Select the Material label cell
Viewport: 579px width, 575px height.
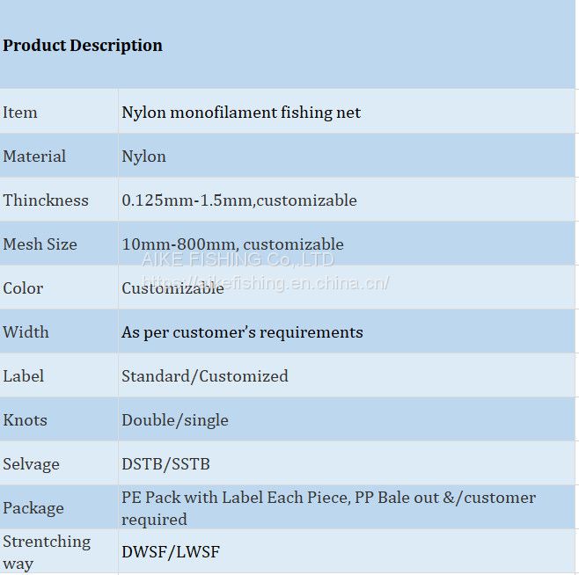point(34,156)
